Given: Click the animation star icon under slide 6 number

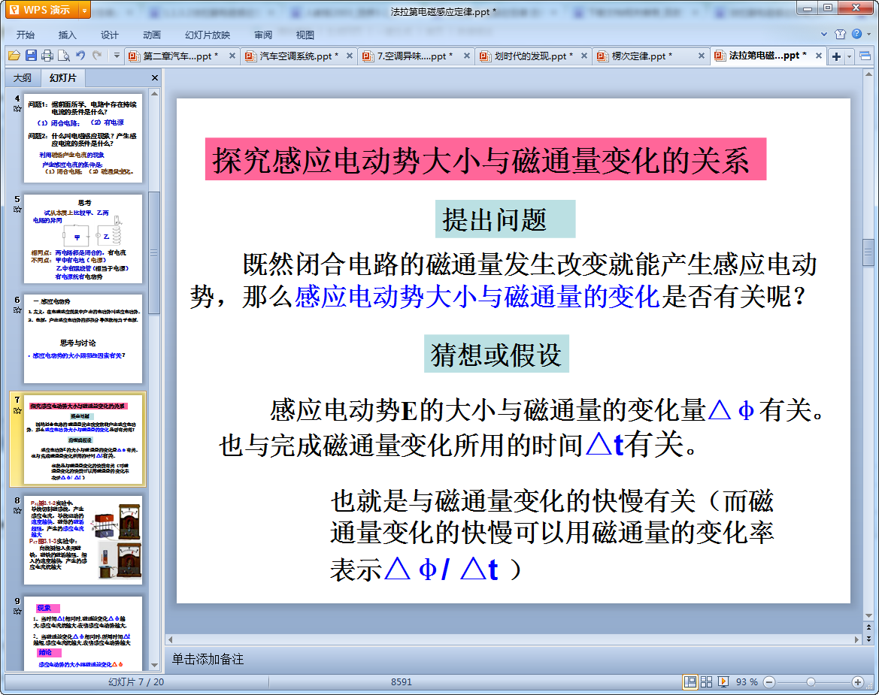Looking at the screenshot, I should (x=17, y=310).
